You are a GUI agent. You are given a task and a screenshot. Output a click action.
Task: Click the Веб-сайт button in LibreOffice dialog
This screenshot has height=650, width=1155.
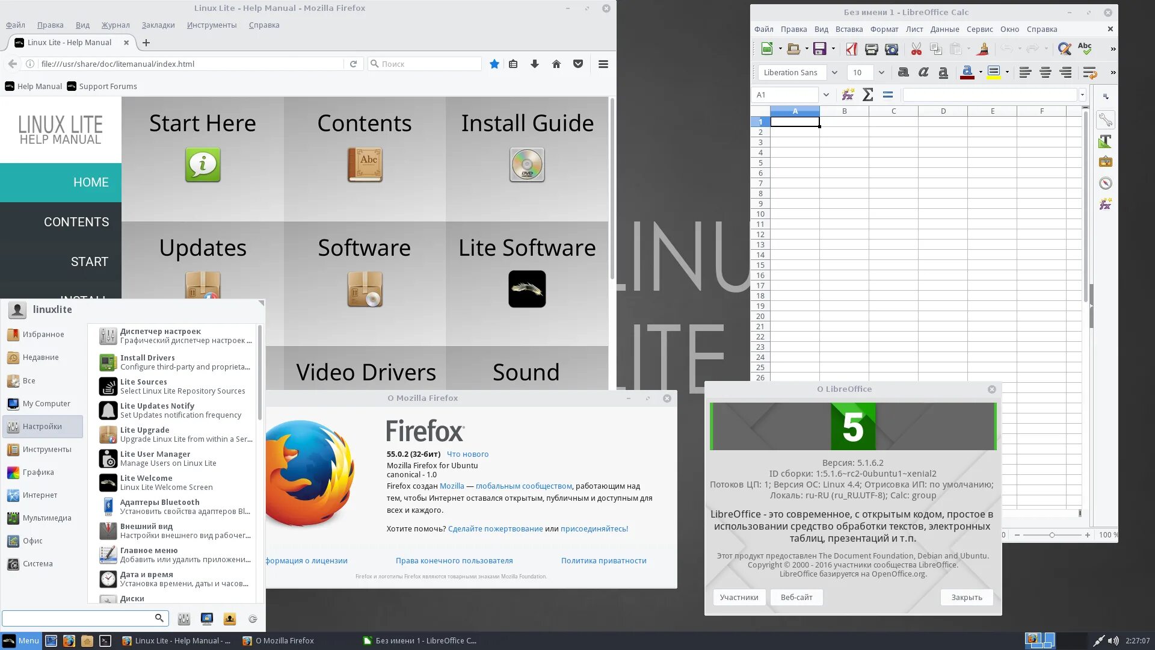pos(796,597)
